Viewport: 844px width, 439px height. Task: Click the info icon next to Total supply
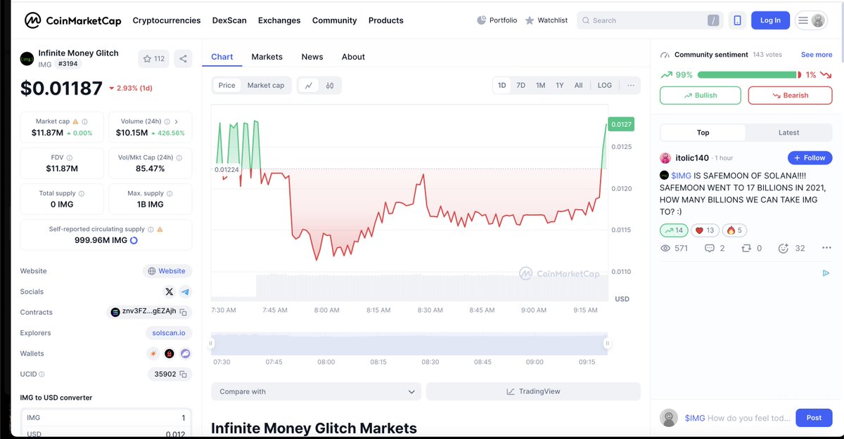(82, 194)
